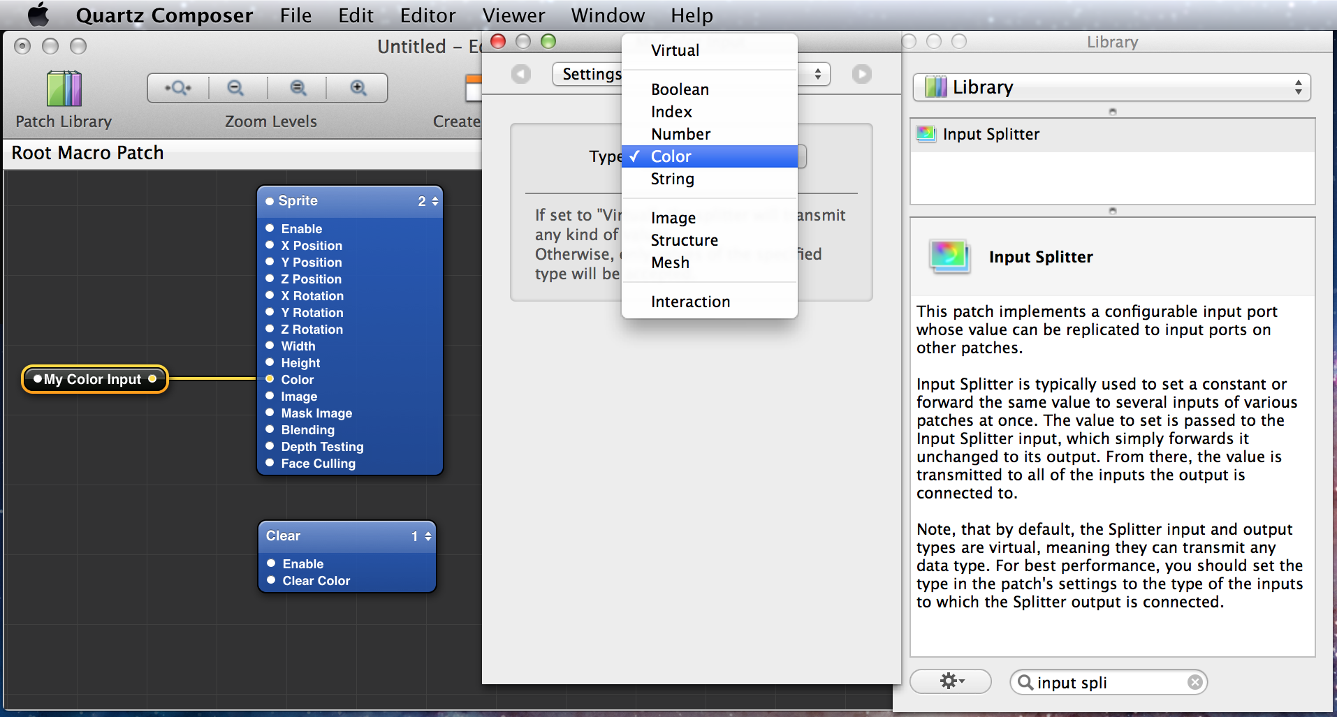Open the Library popup selector
This screenshot has height=717, width=1337.
tap(1111, 87)
